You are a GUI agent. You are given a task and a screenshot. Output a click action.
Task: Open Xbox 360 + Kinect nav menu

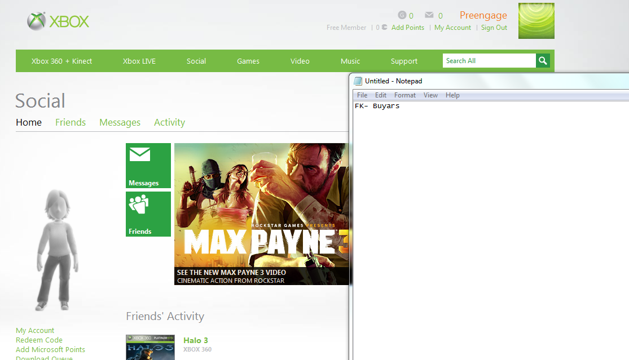click(x=62, y=61)
